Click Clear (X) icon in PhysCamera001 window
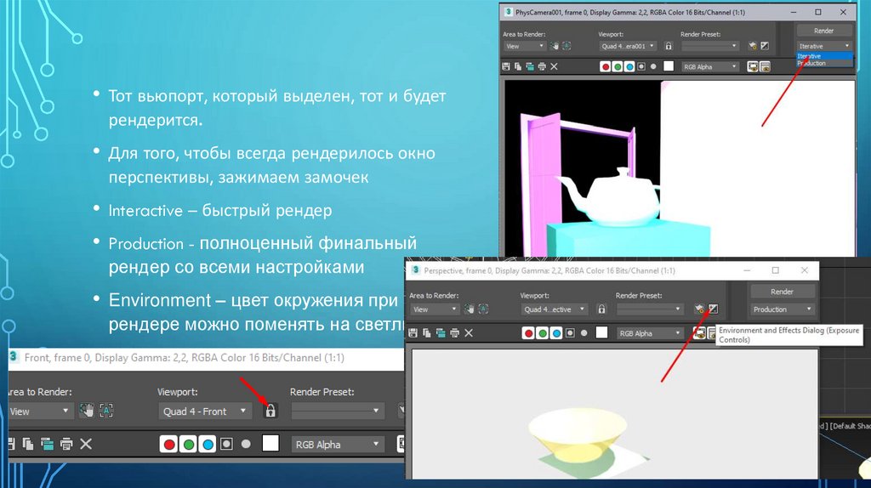 tap(554, 66)
